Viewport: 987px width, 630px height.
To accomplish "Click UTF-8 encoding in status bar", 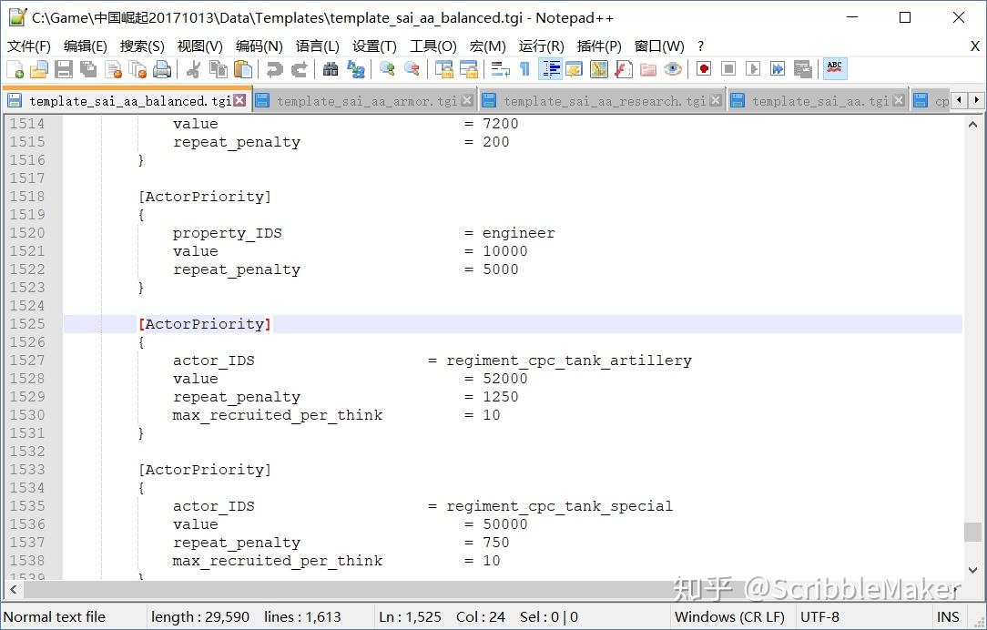I will coord(819,616).
